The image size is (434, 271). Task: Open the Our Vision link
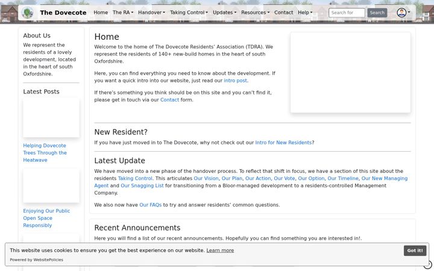point(206,178)
